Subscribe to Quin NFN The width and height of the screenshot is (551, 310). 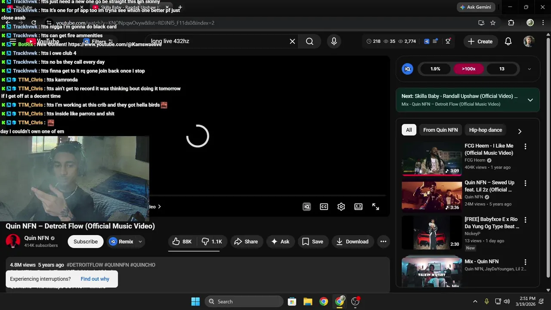(86, 242)
